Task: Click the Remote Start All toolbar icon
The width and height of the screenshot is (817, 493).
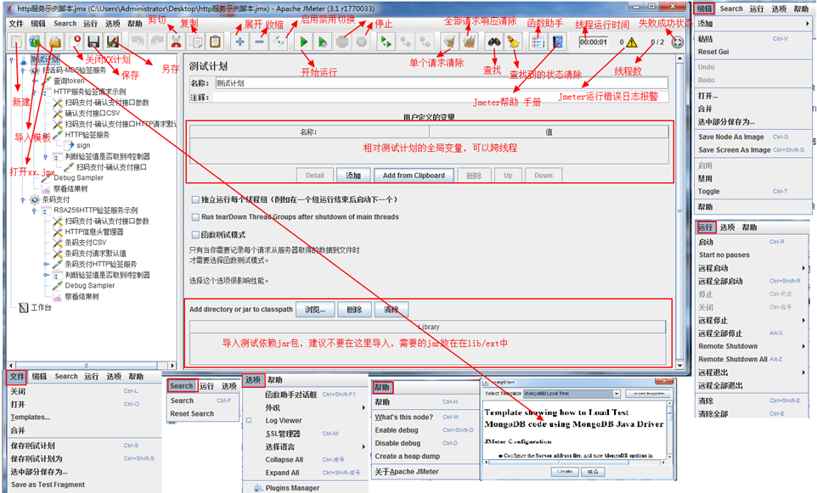Action: [386, 42]
